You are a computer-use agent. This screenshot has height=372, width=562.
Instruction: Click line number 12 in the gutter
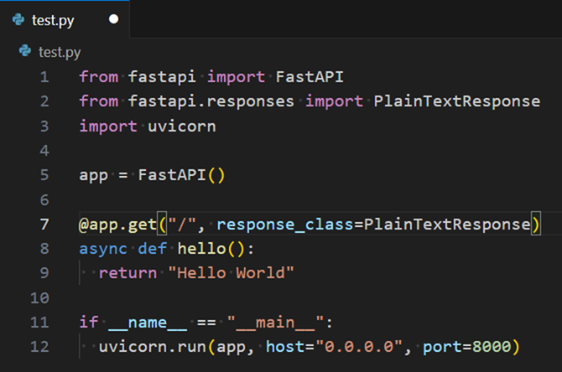pyautogui.click(x=40, y=346)
